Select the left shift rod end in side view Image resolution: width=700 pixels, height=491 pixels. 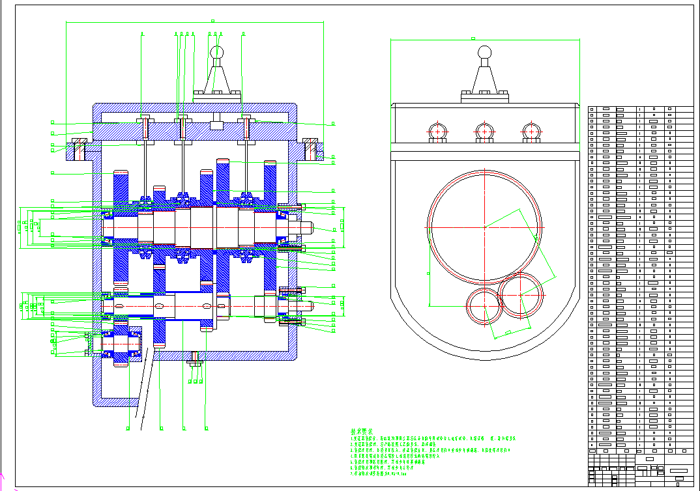(x=436, y=132)
